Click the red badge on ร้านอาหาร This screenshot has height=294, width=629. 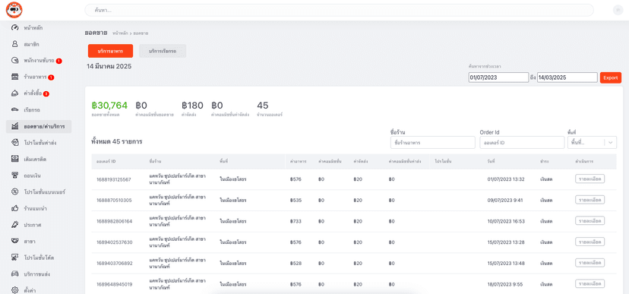(x=51, y=77)
